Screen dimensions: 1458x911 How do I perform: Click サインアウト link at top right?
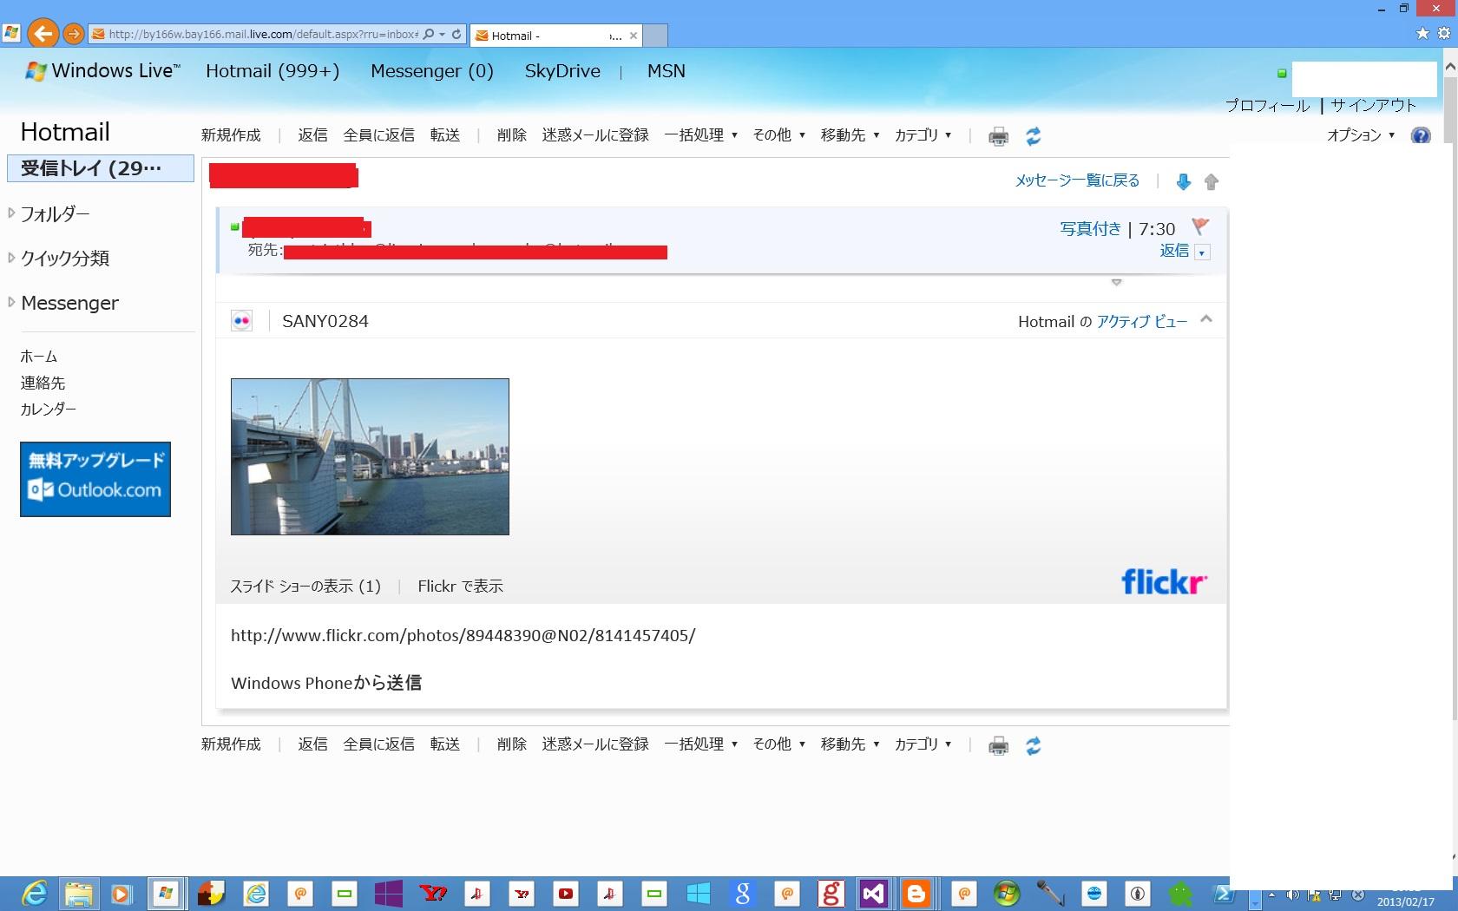tap(1373, 106)
